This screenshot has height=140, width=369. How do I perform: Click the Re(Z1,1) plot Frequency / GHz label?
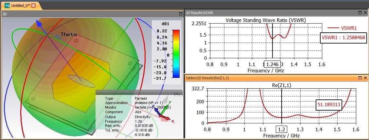(281, 135)
